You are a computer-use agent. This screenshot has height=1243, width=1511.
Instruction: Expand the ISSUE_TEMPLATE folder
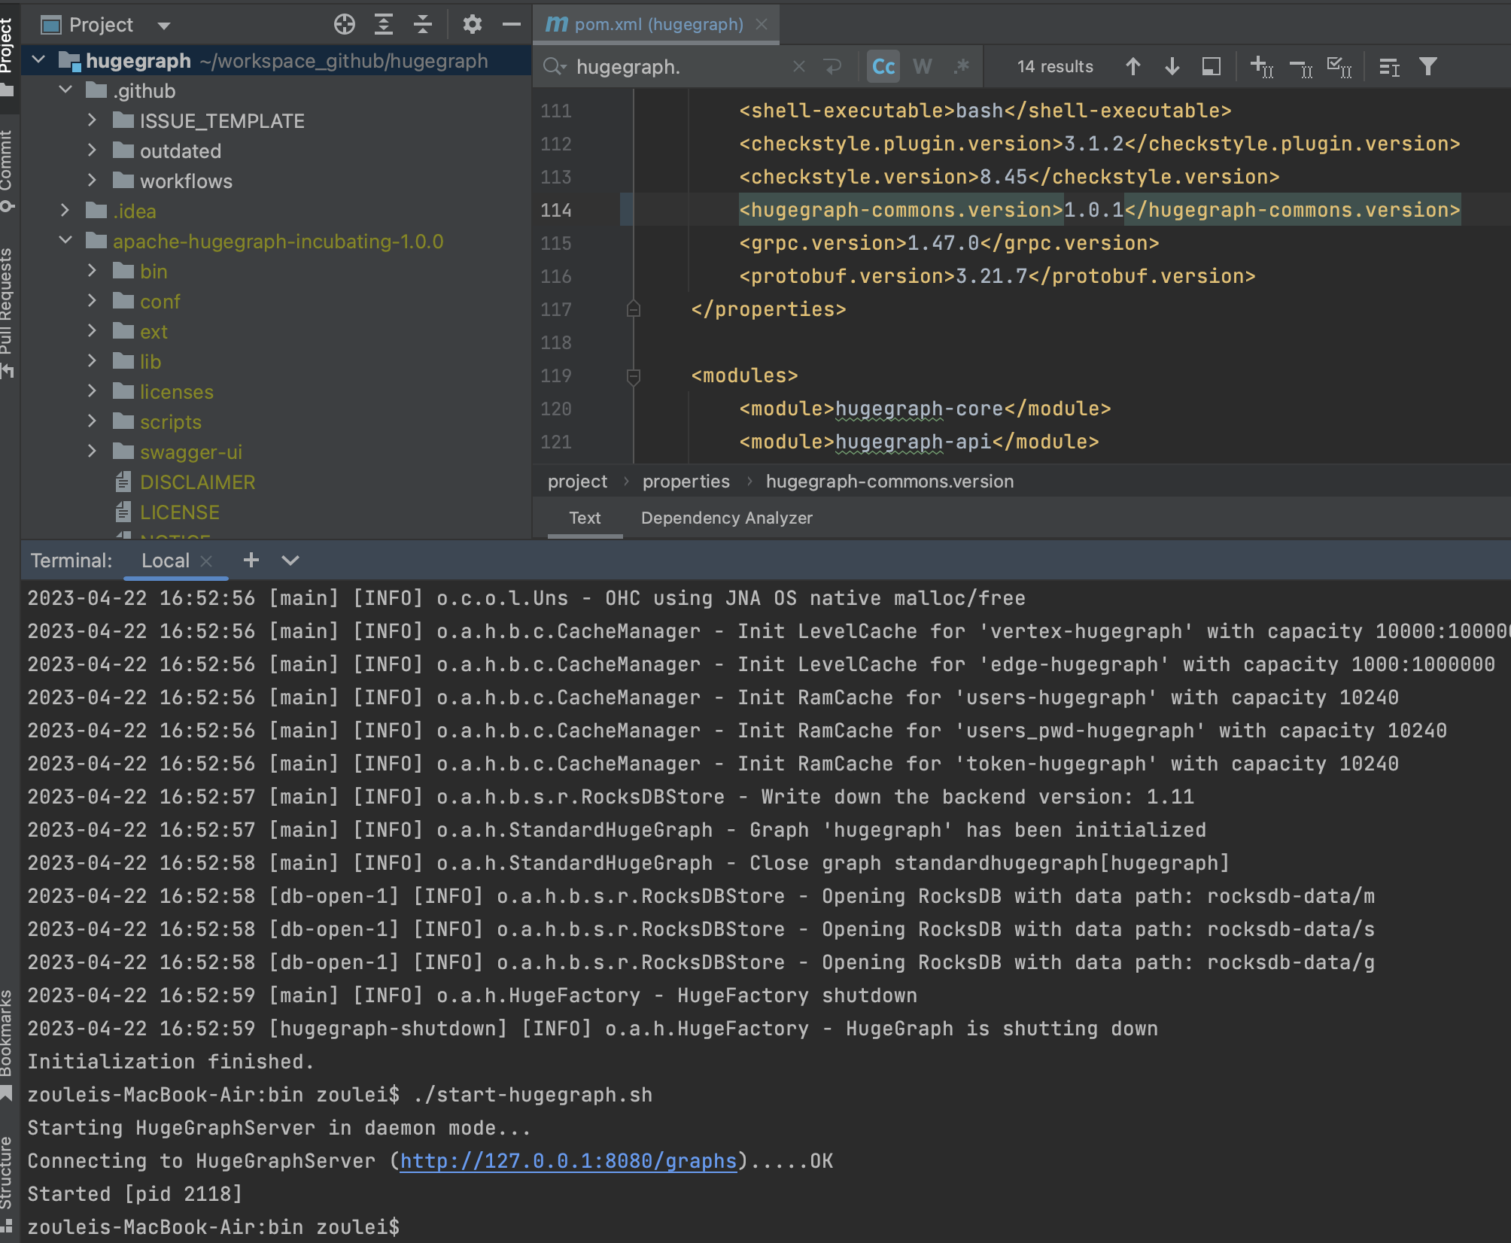(92, 120)
